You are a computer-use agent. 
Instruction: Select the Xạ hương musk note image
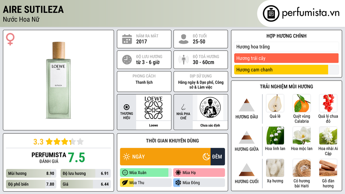(x=275, y=168)
